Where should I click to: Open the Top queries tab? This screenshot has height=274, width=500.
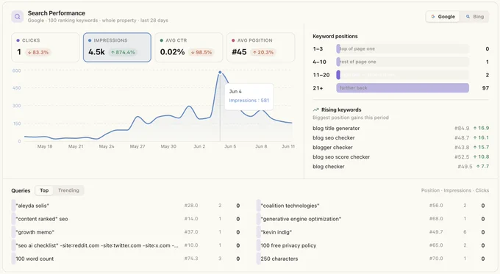coord(44,190)
